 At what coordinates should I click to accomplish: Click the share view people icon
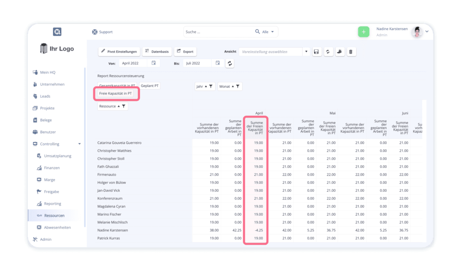click(x=340, y=52)
